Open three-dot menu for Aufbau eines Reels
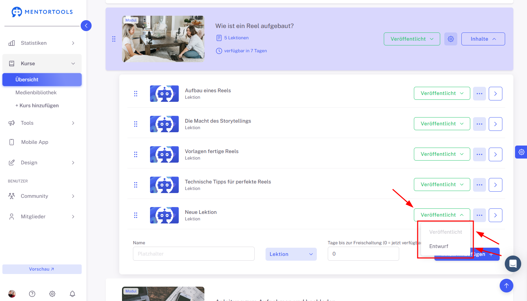Viewport: 527px width, 301px height. (479, 94)
